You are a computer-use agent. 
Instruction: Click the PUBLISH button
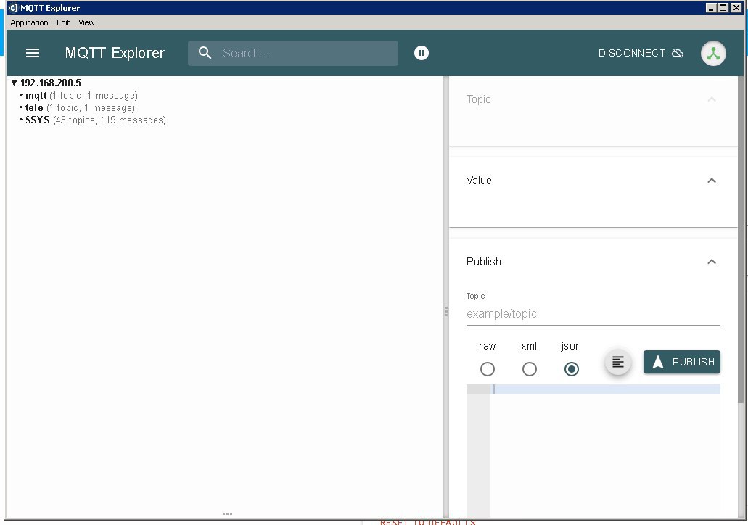pyautogui.click(x=682, y=362)
